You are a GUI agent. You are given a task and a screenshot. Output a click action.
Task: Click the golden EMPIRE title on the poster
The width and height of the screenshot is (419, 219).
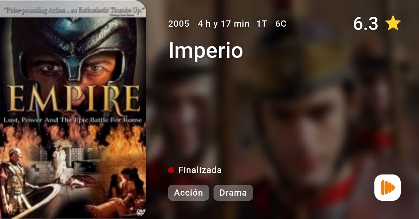[x=73, y=99]
